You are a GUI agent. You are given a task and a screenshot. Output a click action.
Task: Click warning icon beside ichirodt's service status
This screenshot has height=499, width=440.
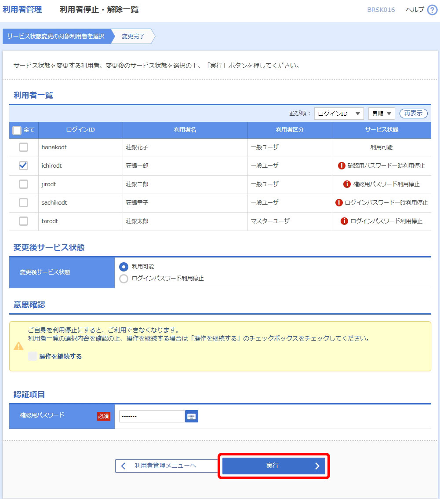tap(342, 166)
